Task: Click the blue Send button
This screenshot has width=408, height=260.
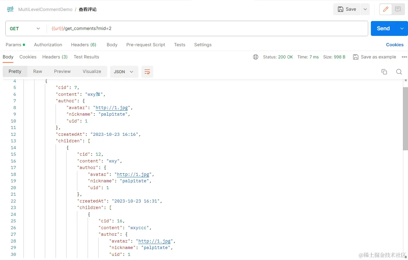Action: (x=383, y=28)
